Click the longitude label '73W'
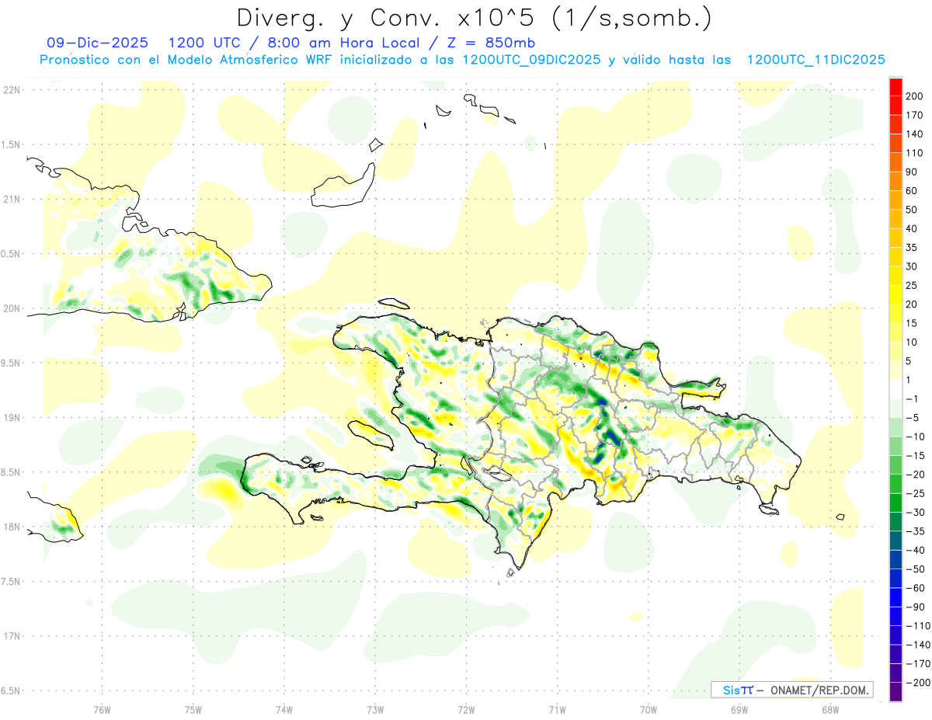932x720 pixels. pos(375,709)
